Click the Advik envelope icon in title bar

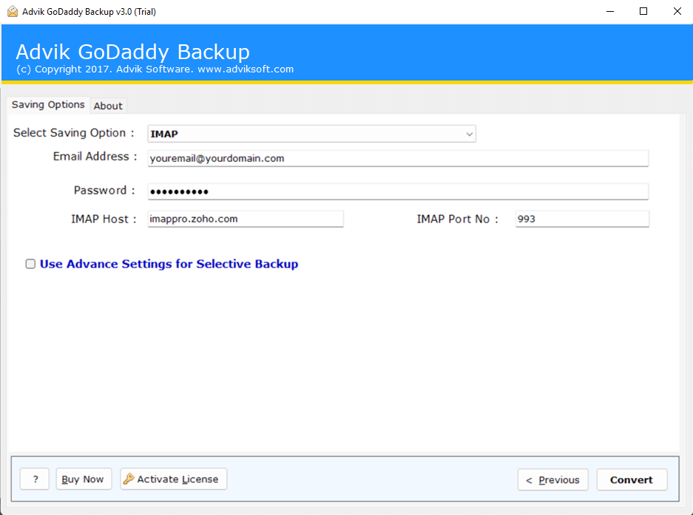click(x=13, y=12)
